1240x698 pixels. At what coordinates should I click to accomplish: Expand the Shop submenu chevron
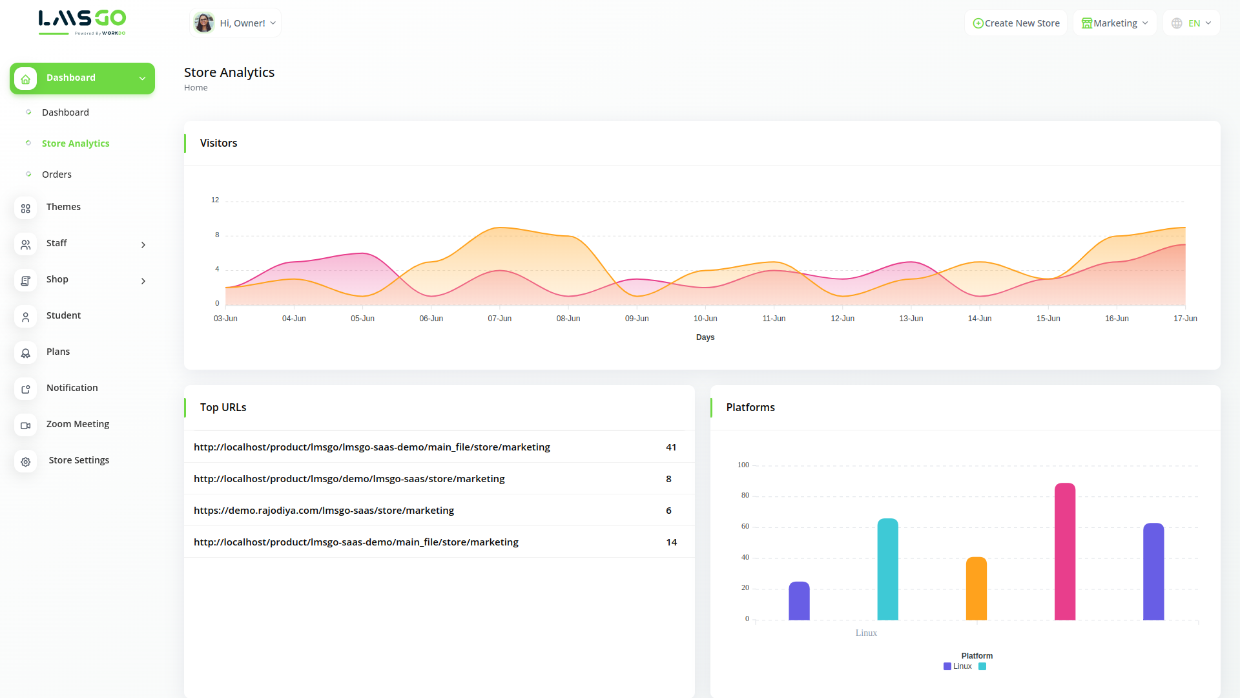[x=143, y=281]
